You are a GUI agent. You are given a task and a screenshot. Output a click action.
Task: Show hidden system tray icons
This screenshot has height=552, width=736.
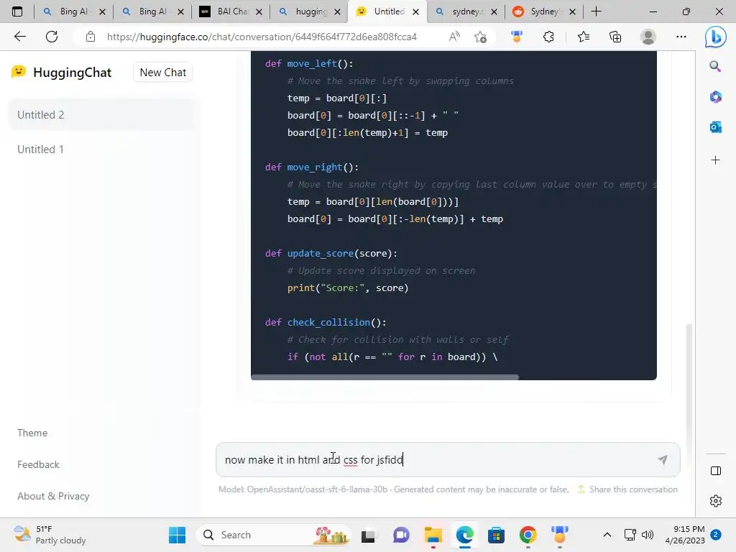[607, 535]
